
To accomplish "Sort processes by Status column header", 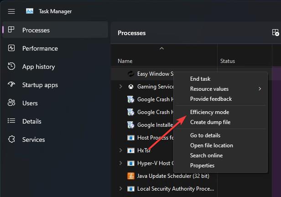I will [228, 61].
